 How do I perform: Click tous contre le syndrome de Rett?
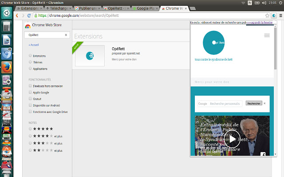point(213,59)
